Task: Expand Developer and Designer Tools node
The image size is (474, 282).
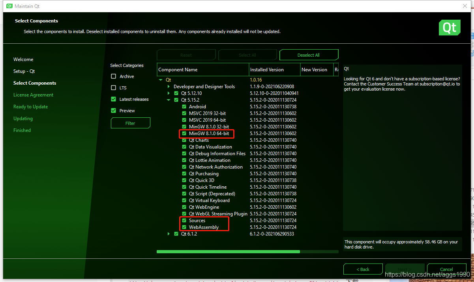Action: coord(169,87)
